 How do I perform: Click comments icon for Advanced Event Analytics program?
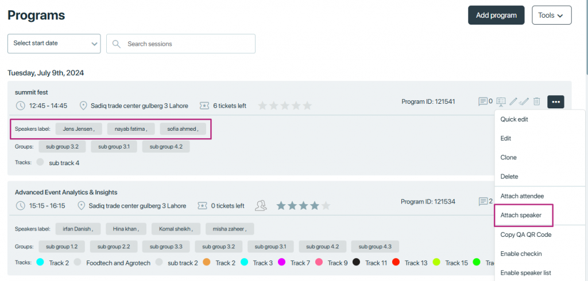point(482,201)
